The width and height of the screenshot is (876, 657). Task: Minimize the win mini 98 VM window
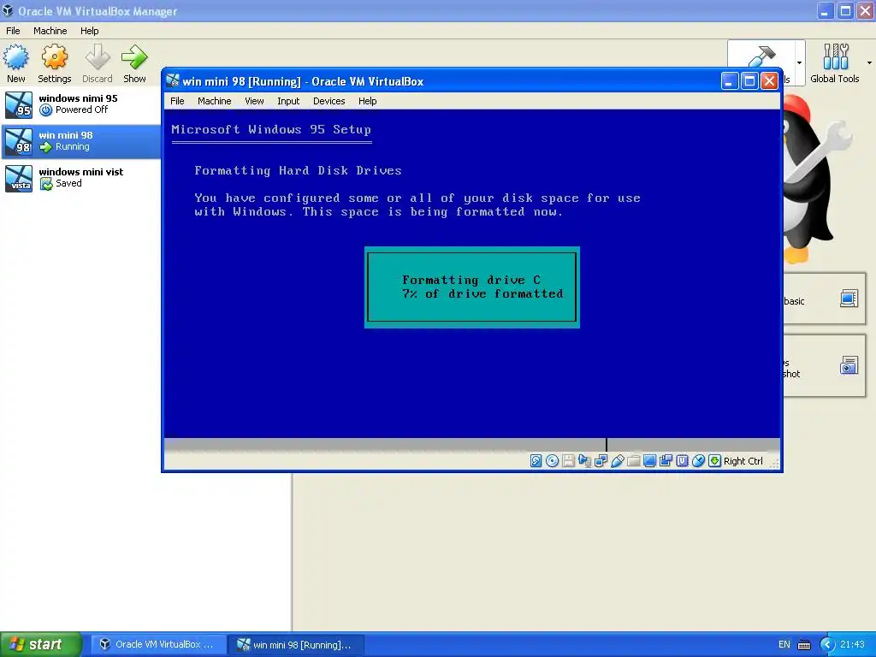729,81
